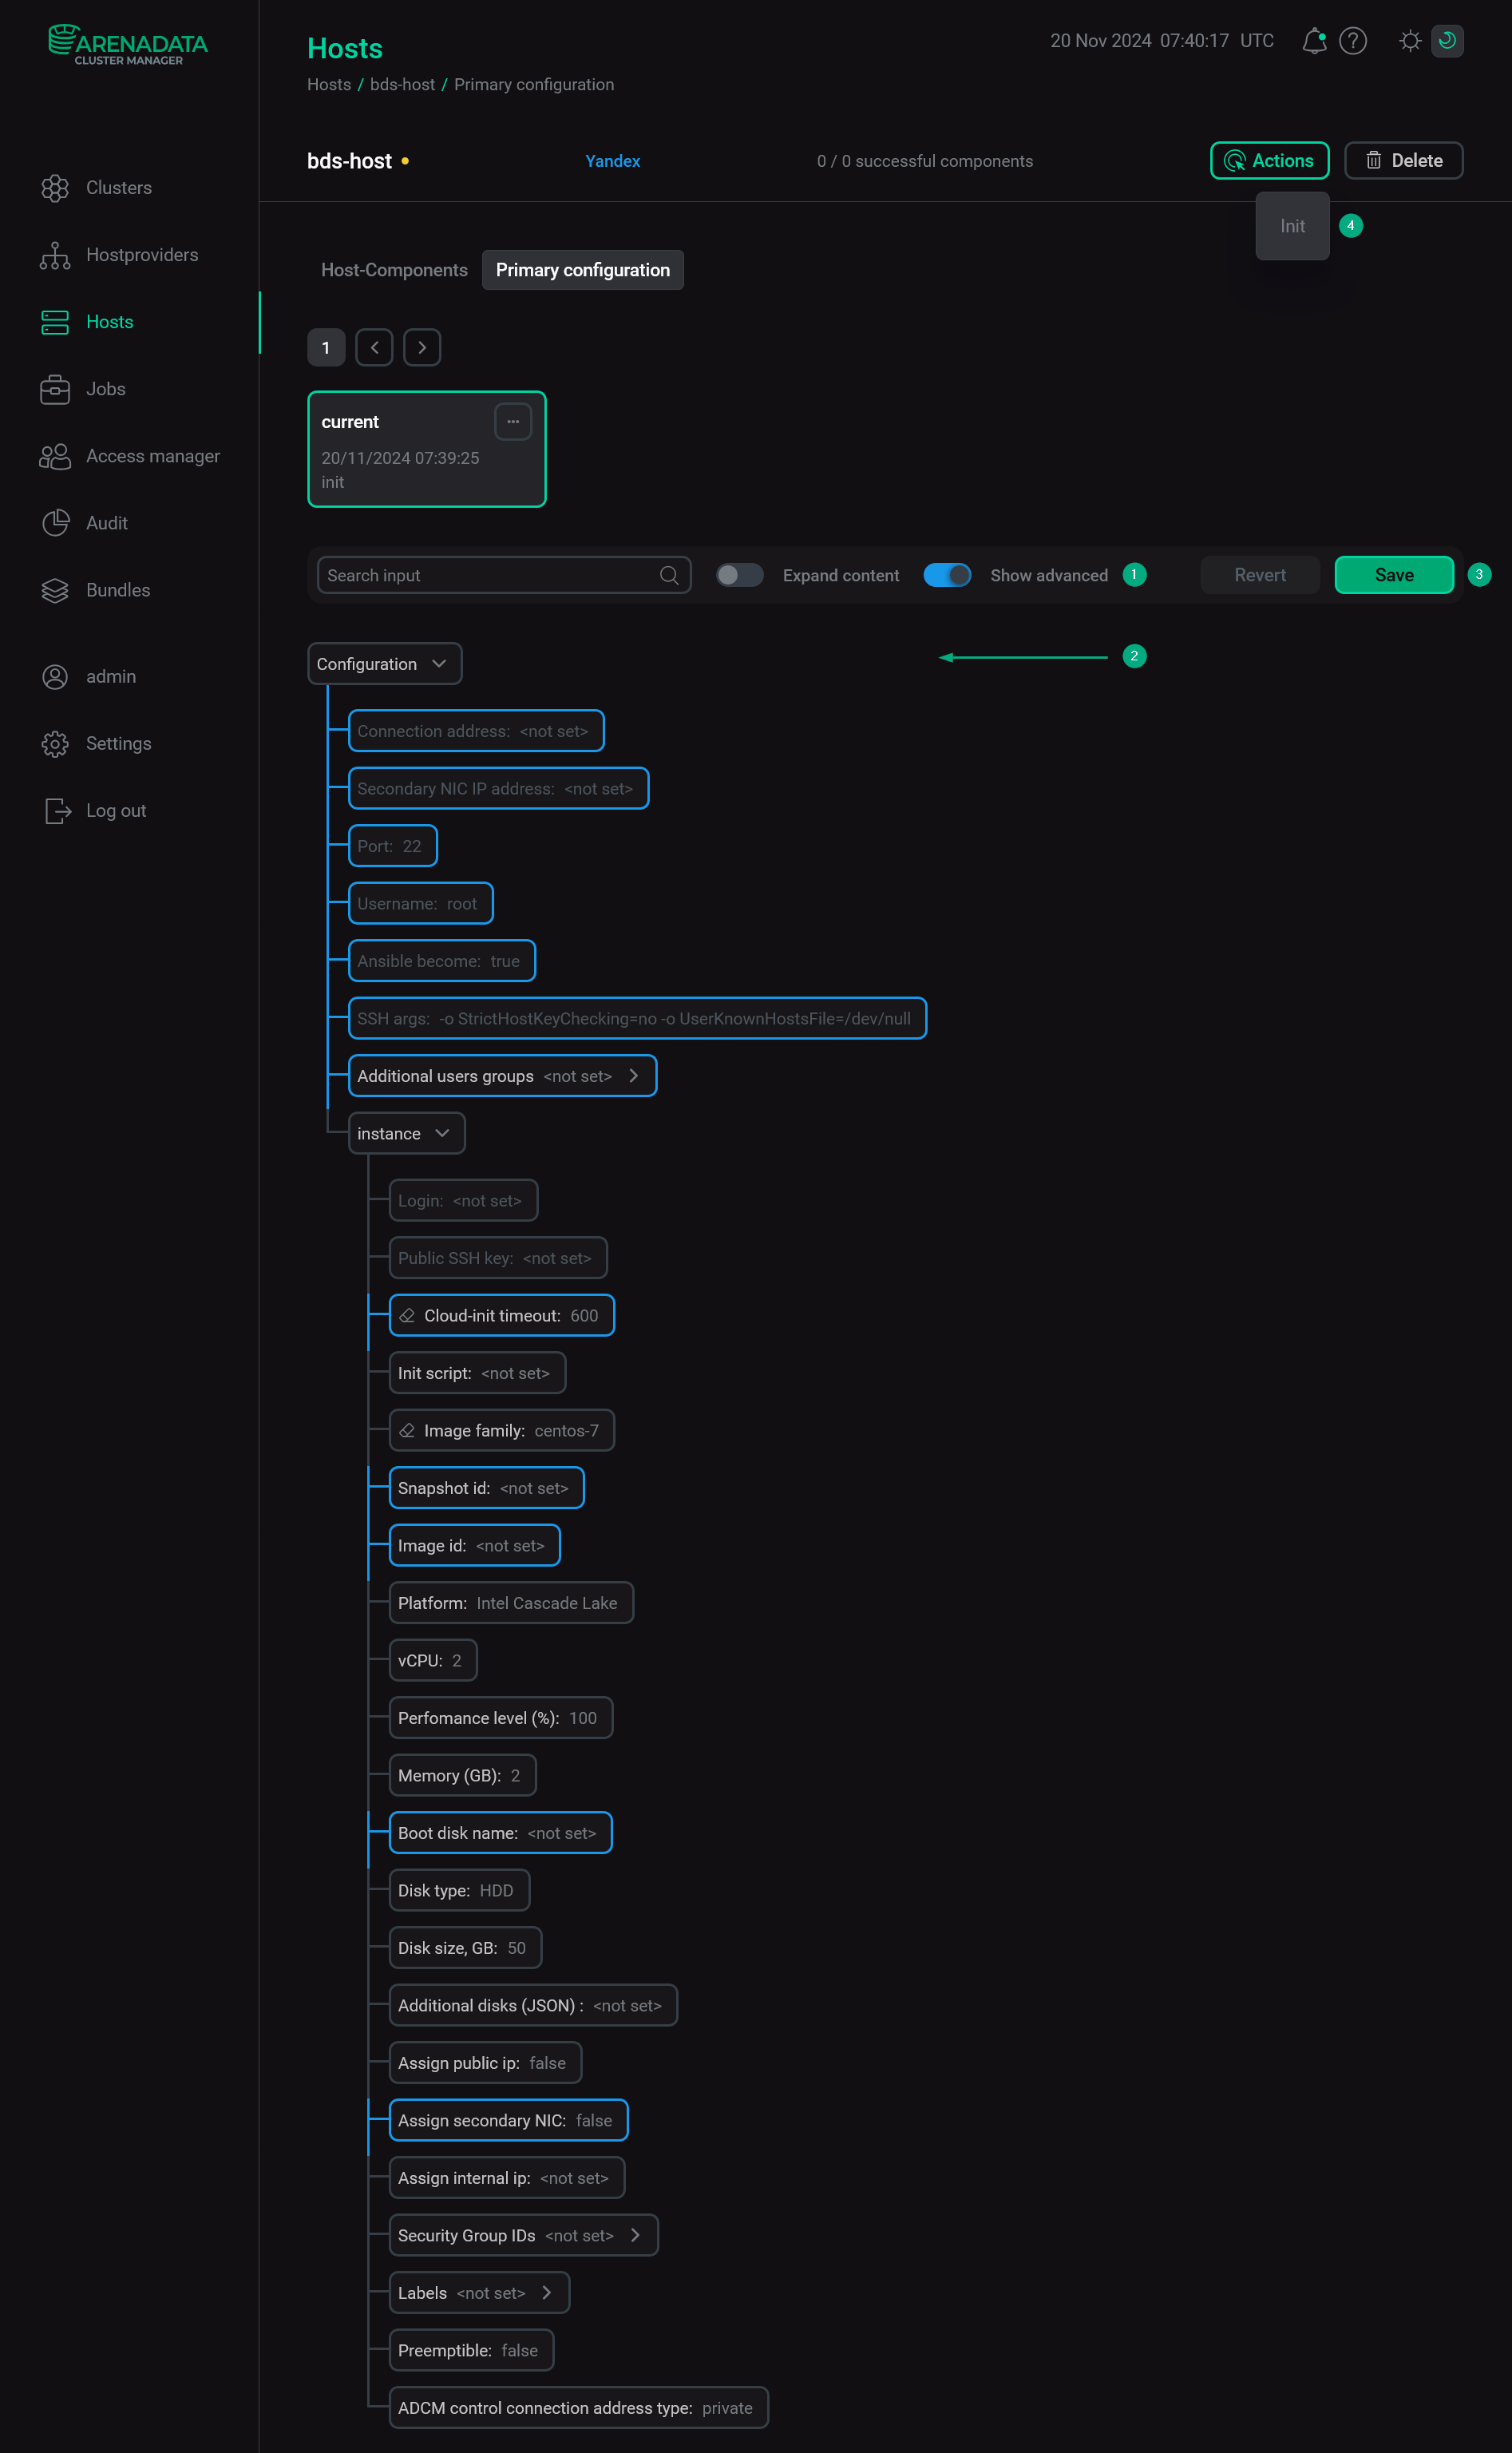Edit Disk type: HDD field
The height and width of the screenshot is (2453, 1512).
coord(459,1891)
